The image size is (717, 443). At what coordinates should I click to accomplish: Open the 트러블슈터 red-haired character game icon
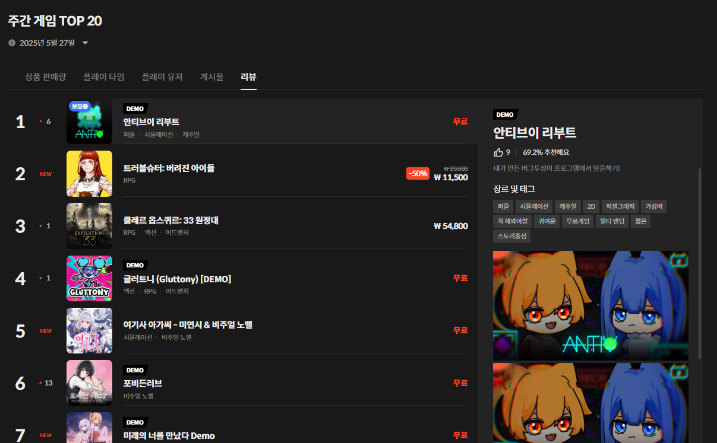89,174
